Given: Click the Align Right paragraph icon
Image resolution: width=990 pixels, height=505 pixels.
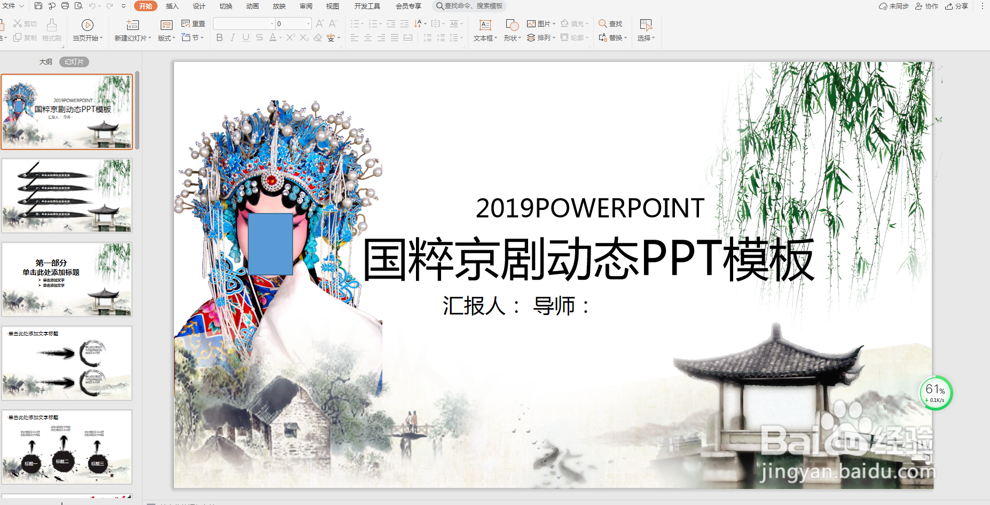Looking at the screenshot, I should click(381, 37).
